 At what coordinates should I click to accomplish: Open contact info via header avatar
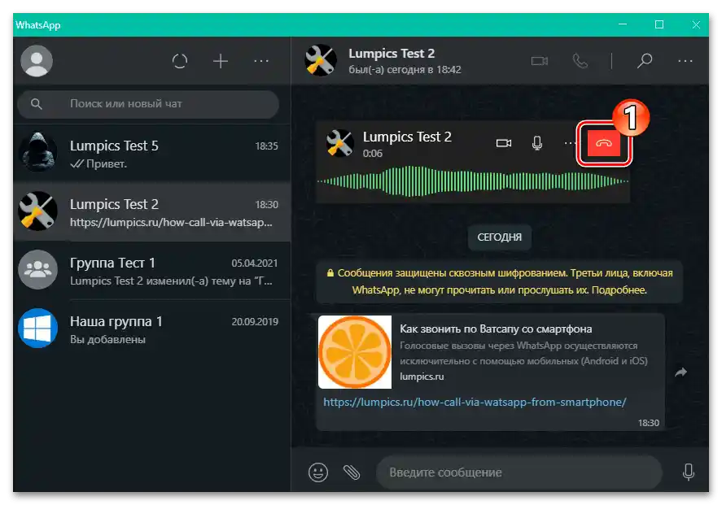point(321,60)
